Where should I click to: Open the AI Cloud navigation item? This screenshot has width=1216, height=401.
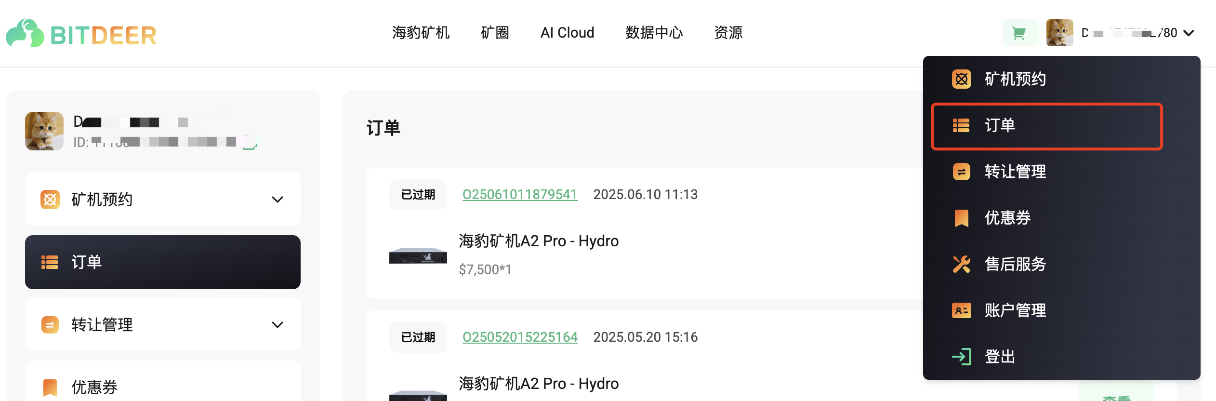567,33
